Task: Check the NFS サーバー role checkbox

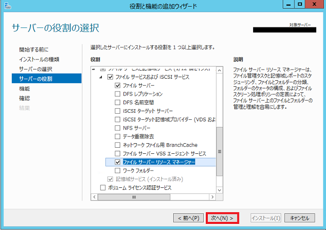Action: (x=118, y=128)
